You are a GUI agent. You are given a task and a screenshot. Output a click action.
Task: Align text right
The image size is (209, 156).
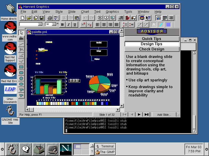[x=110, y=25]
